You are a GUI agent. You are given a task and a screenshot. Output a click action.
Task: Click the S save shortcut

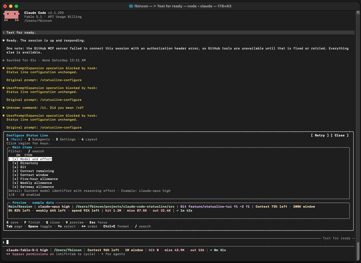[12, 222]
